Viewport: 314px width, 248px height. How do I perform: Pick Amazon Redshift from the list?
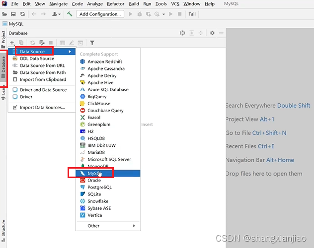[x=108, y=62]
